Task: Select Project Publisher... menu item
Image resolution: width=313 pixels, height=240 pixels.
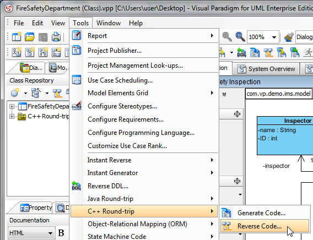Action: (x=144, y=51)
